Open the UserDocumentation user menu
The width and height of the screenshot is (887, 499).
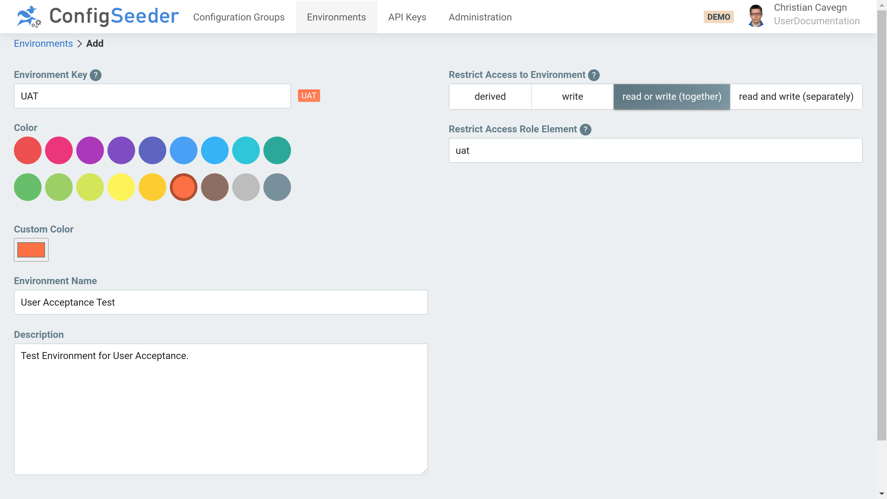pyautogui.click(x=817, y=21)
